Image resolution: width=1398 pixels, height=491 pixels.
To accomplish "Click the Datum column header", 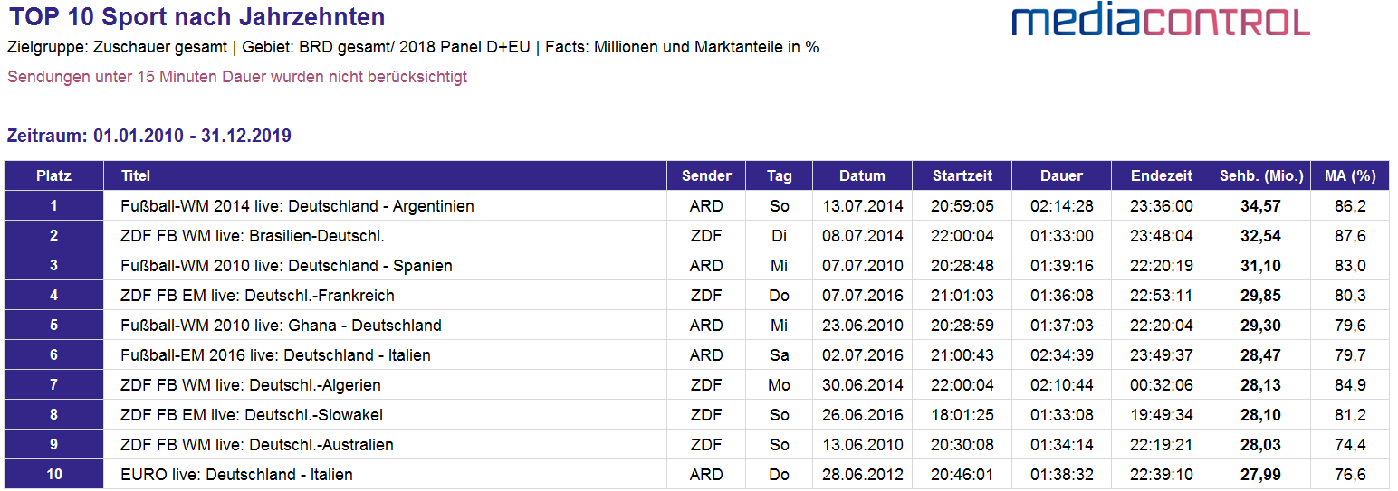I will 862,175.
